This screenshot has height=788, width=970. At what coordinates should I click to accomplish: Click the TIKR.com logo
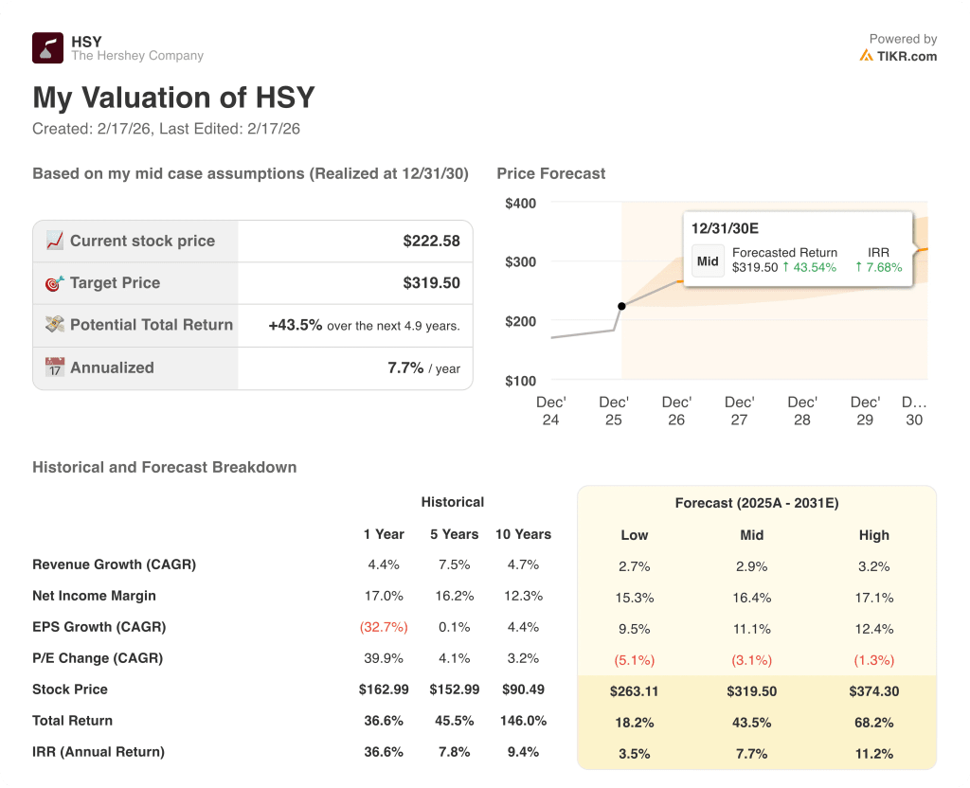(897, 56)
